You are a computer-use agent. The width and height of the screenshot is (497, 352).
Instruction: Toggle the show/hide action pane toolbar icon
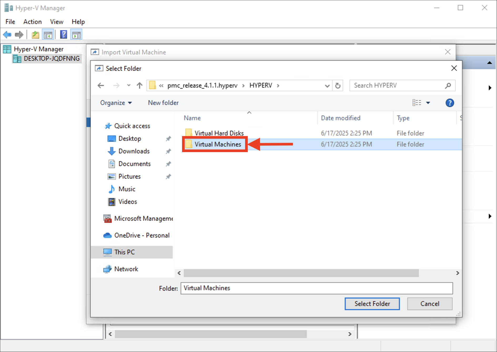pyautogui.click(x=76, y=35)
